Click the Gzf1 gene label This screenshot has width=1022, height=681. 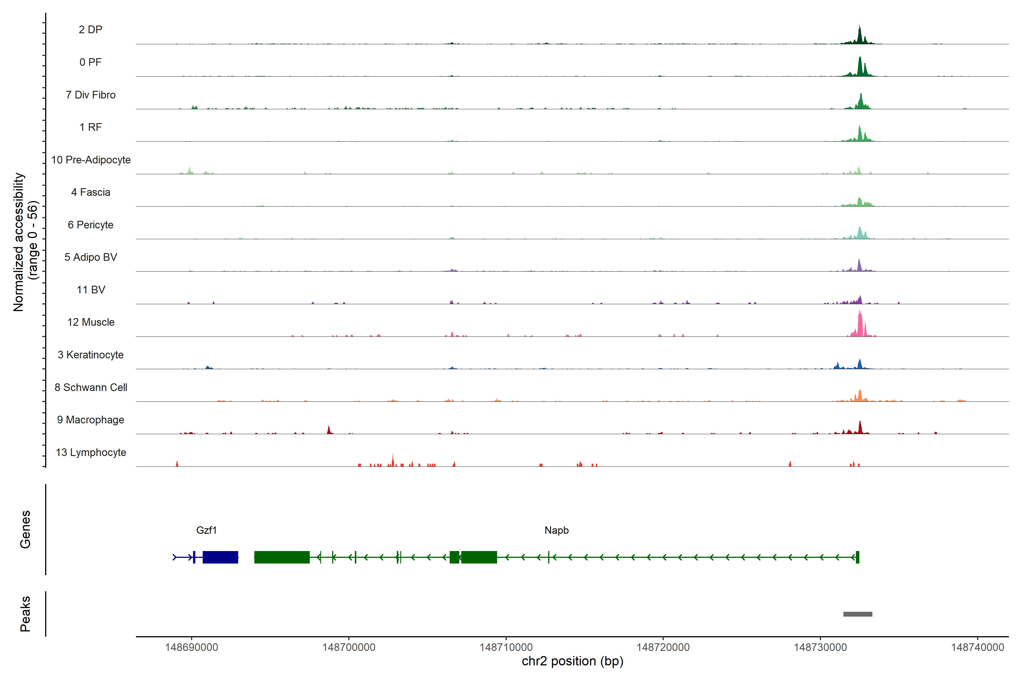click(206, 530)
